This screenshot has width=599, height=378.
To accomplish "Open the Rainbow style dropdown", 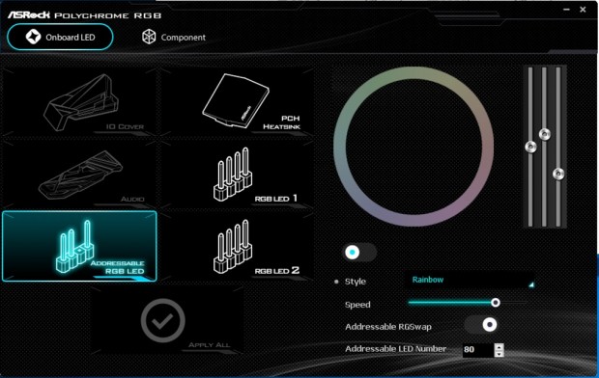I will pos(470,280).
